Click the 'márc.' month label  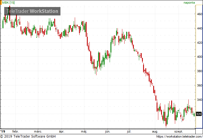pyautogui.click(x=38, y=132)
